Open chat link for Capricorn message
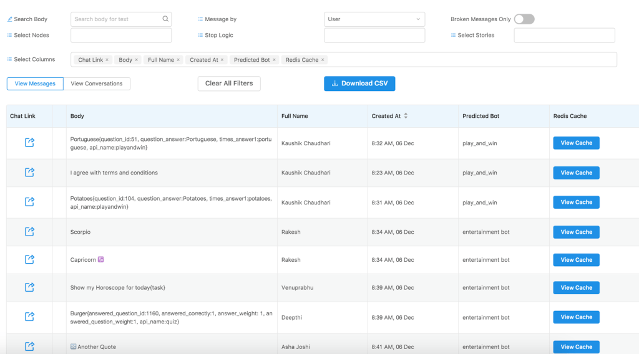Viewport: 639px width, 354px height. click(29, 260)
